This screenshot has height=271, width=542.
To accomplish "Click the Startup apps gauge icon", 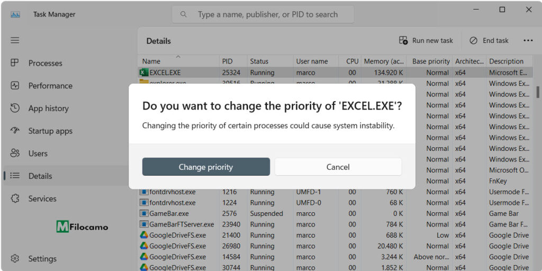I will click(x=14, y=131).
